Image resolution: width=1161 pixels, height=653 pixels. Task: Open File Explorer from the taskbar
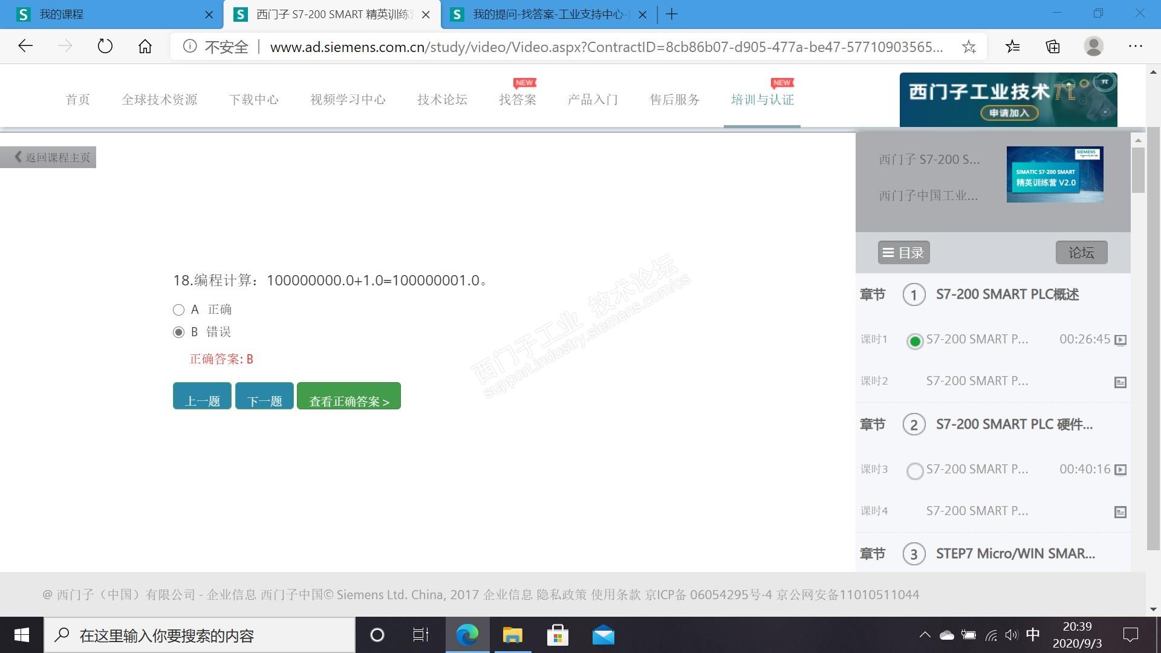512,635
